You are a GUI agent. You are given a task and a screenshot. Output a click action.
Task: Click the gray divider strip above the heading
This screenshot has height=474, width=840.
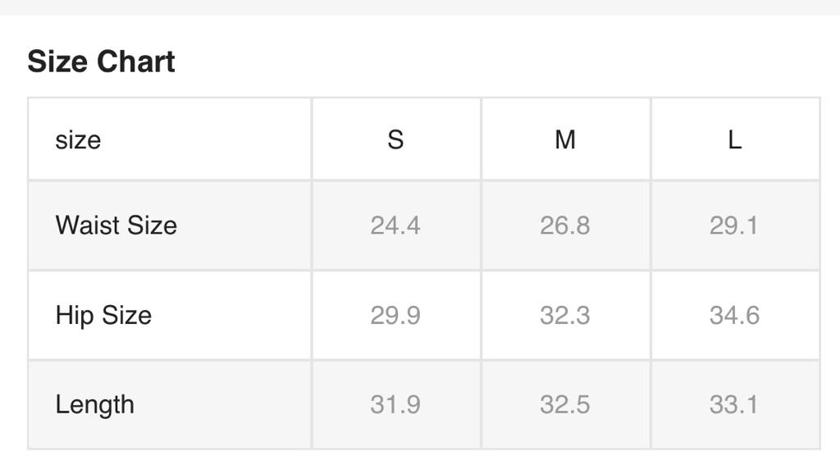coord(420,7)
